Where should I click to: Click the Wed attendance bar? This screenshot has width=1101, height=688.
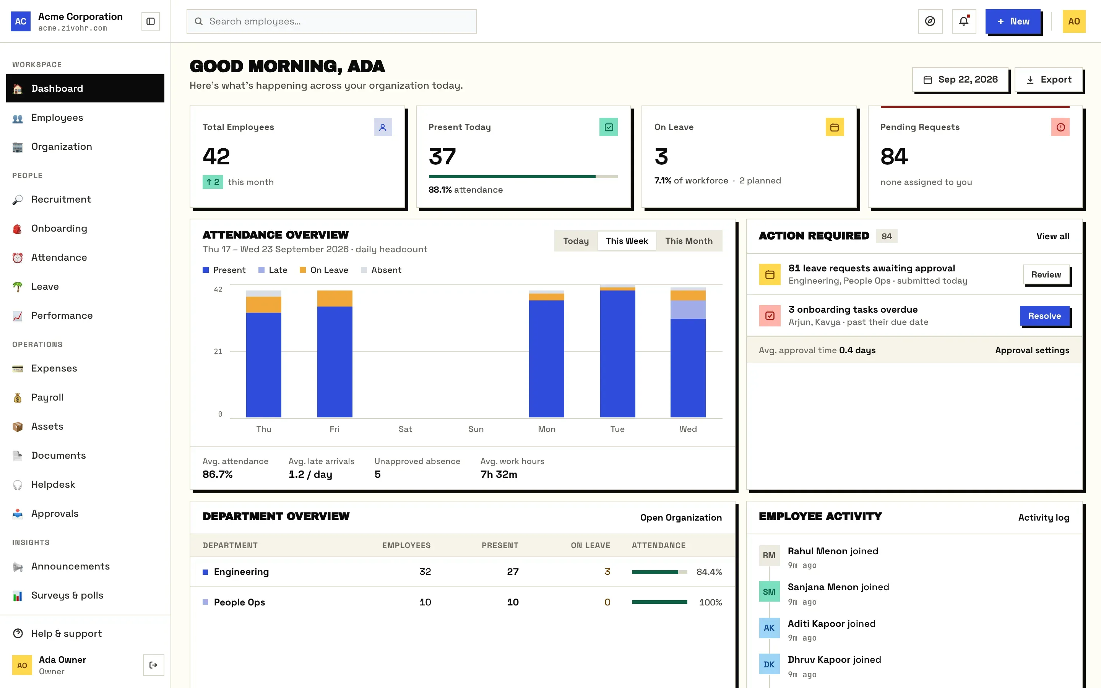tap(688, 352)
